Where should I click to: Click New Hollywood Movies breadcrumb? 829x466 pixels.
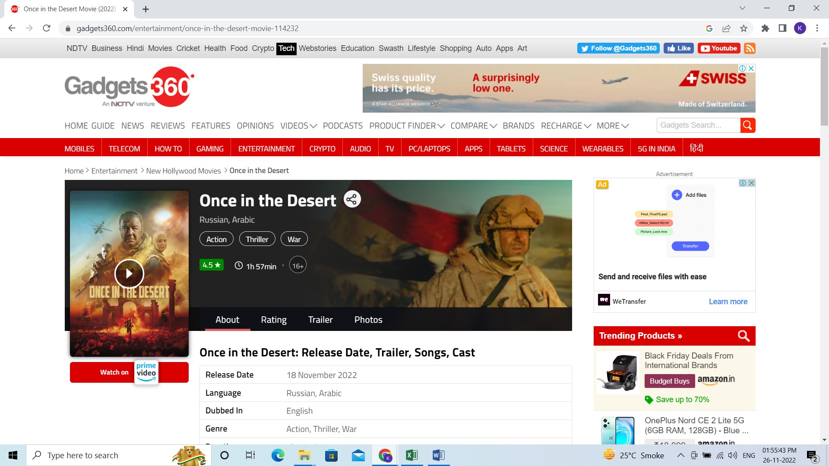[x=184, y=171]
